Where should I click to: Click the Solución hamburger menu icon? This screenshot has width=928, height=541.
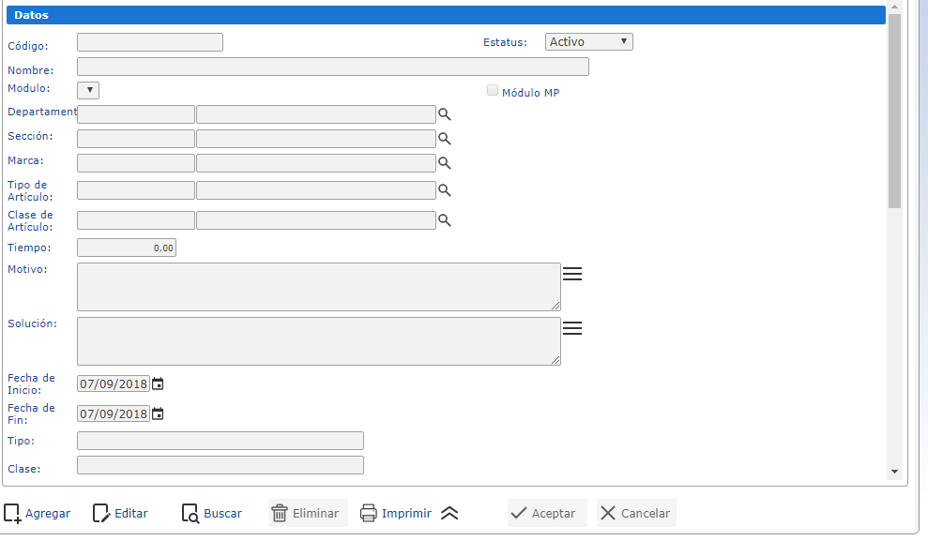(x=572, y=328)
